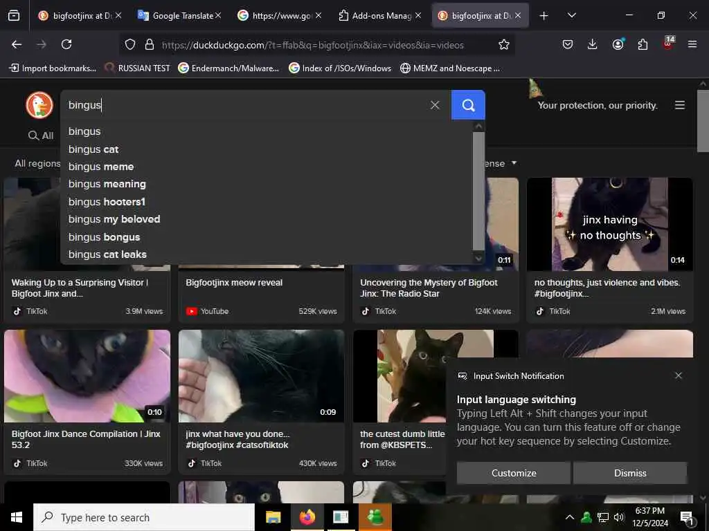709x531 pixels.
Task: Open the network tray icon
Action: [603, 517]
